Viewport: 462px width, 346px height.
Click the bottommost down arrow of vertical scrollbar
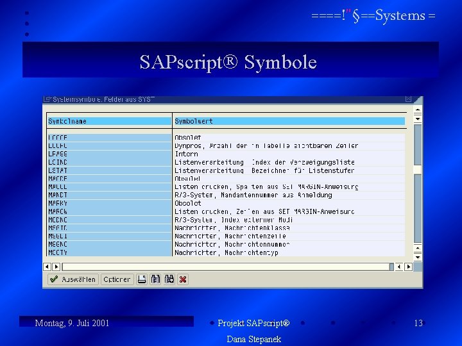418,258
